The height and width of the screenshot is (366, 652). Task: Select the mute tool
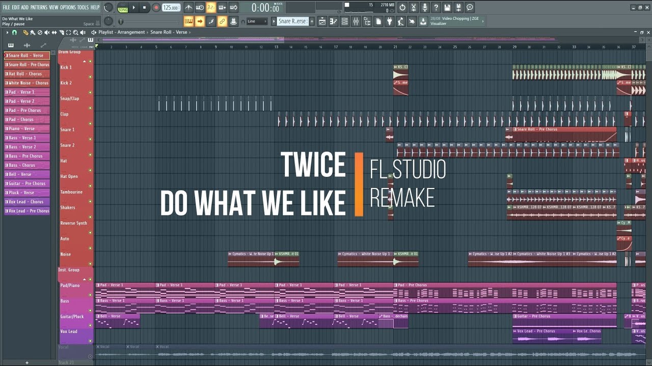tap(47, 33)
